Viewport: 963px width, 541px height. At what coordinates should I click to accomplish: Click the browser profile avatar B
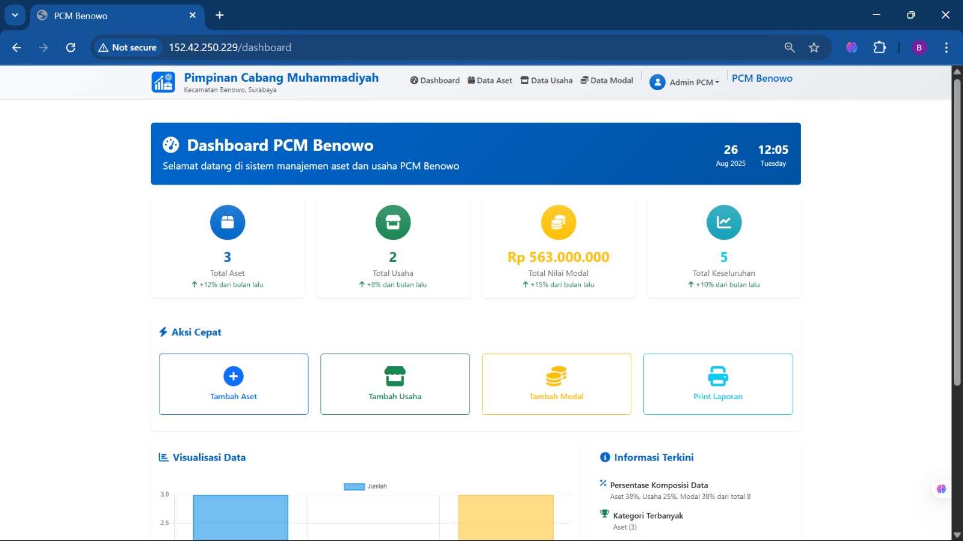pos(919,47)
